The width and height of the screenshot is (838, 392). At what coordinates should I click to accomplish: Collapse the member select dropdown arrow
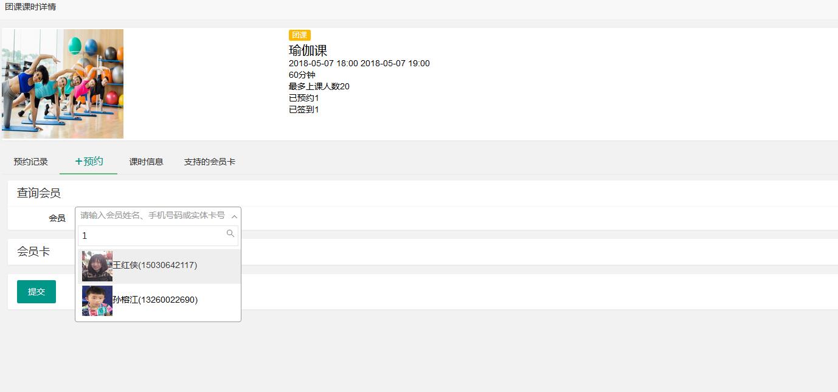pos(234,216)
